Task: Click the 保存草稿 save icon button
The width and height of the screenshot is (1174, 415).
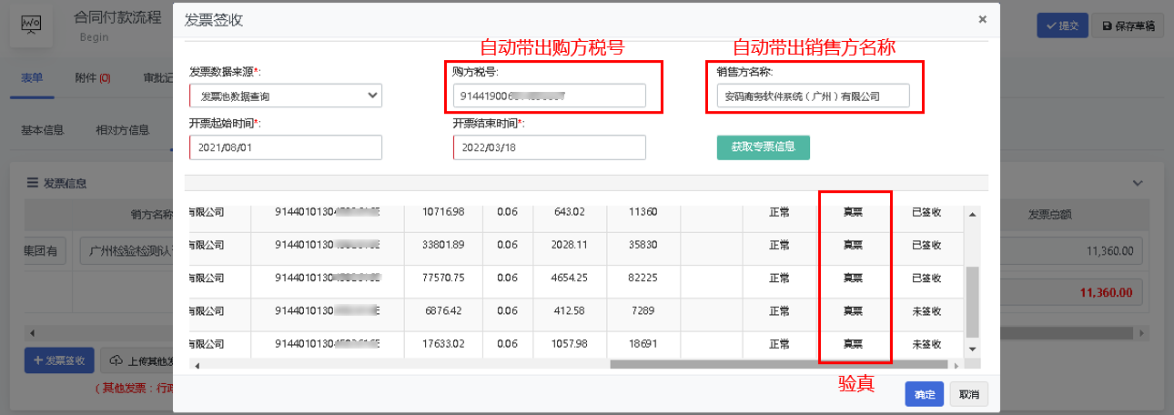Action: click(1127, 26)
